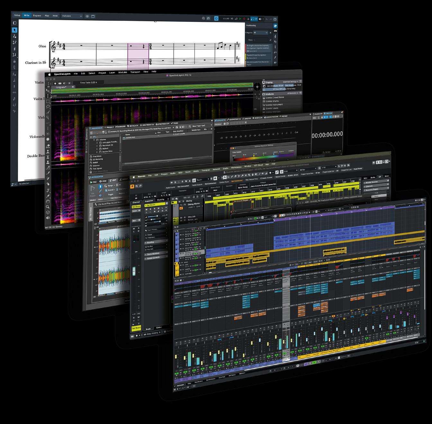Image resolution: width=432 pixels, height=424 pixels.
Task: Click the Extend button in WaveLab's editor
Action: click(109, 190)
